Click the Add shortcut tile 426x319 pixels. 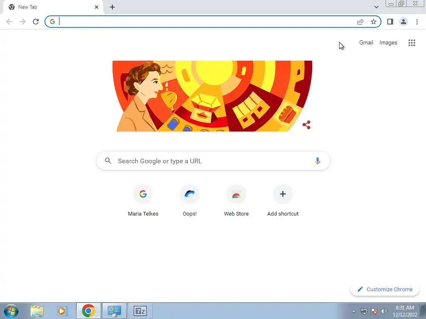point(283,201)
